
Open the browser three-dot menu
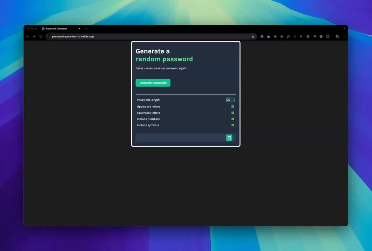(x=344, y=36)
